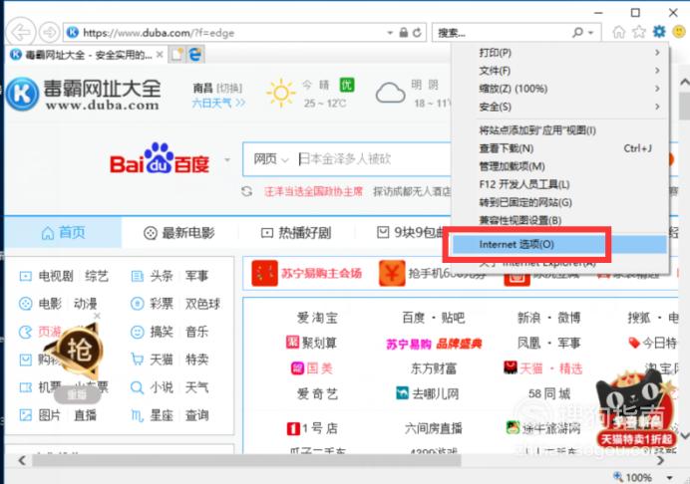The image size is (690, 484).
Task: Open the 汪洋当选全国政协主席 news link
Action: (313, 191)
